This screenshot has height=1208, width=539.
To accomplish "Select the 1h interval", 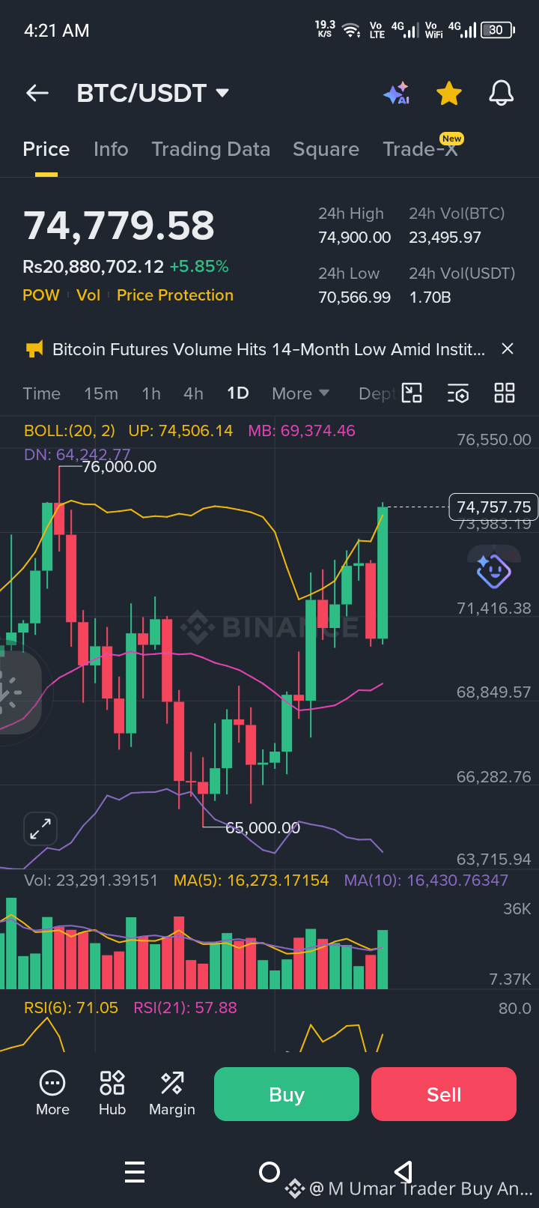I will pos(151,393).
